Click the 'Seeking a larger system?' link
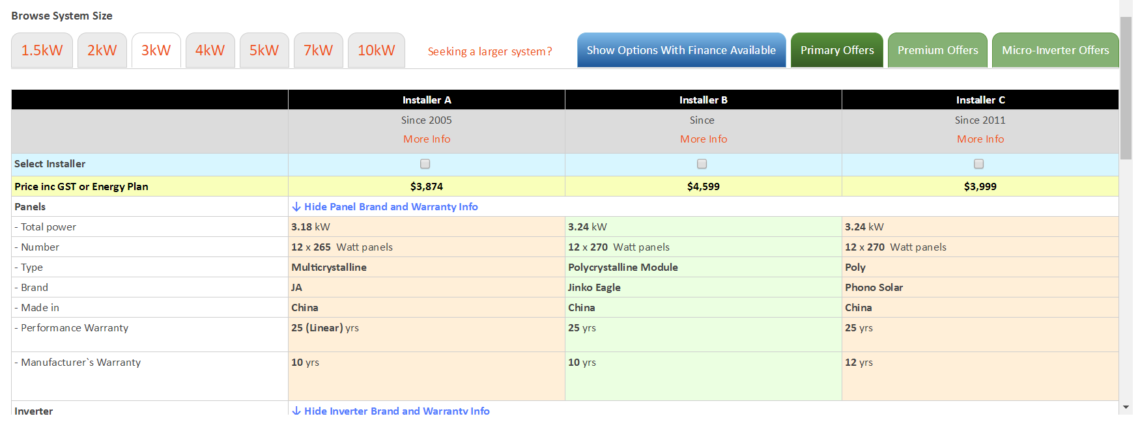Screen dimensions: 1140x427 click(x=490, y=51)
